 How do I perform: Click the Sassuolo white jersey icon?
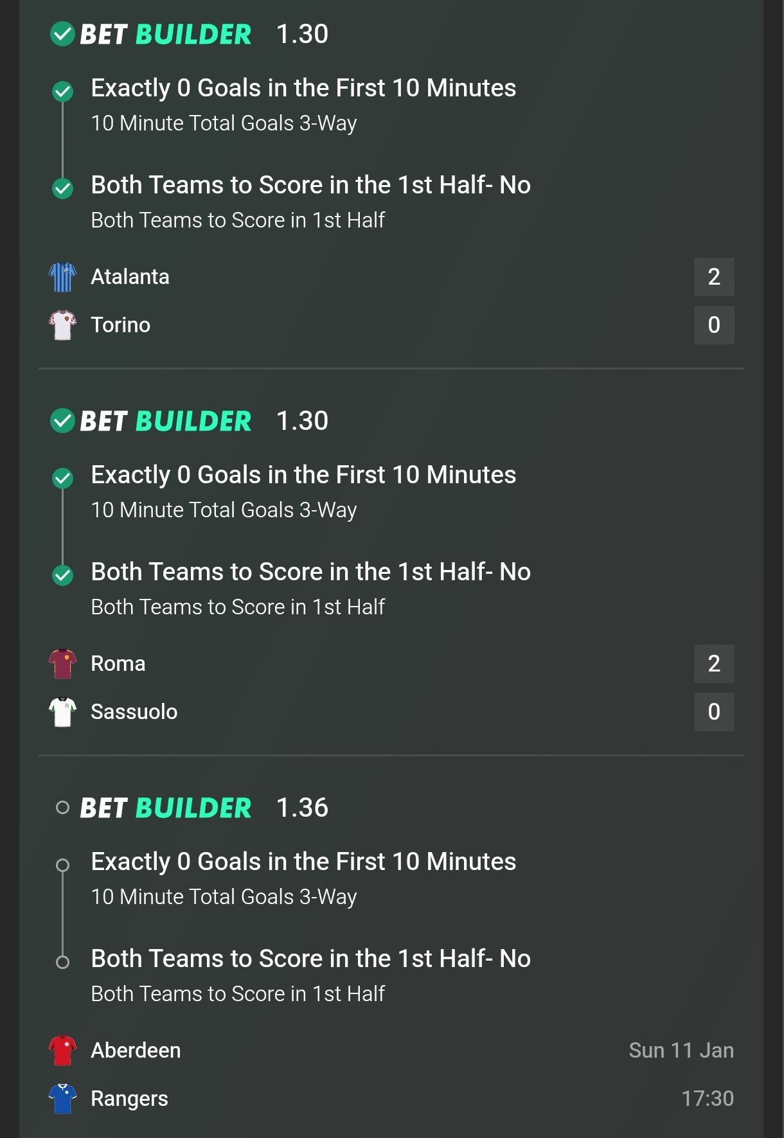click(62, 712)
